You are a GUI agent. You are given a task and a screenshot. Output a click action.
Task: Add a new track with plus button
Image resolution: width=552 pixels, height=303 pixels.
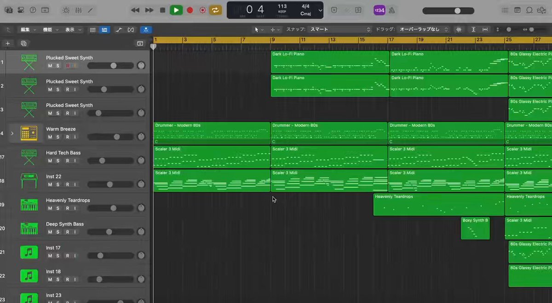click(x=7, y=44)
